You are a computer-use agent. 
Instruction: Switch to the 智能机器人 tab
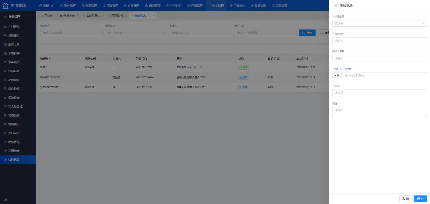click(91, 16)
